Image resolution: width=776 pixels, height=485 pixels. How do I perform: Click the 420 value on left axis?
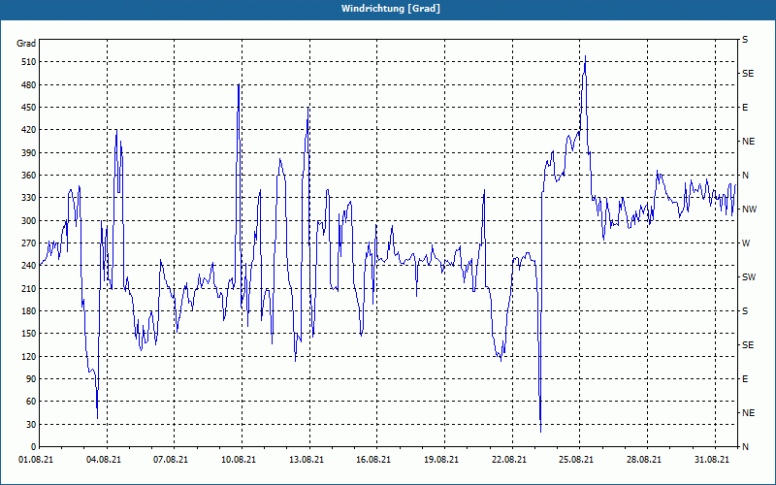[29, 130]
